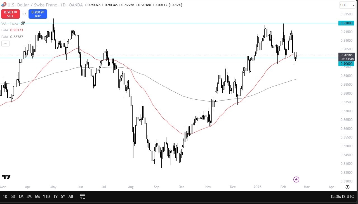
Task: Select the 1D time range
Action: pyautogui.click(x=5, y=196)
